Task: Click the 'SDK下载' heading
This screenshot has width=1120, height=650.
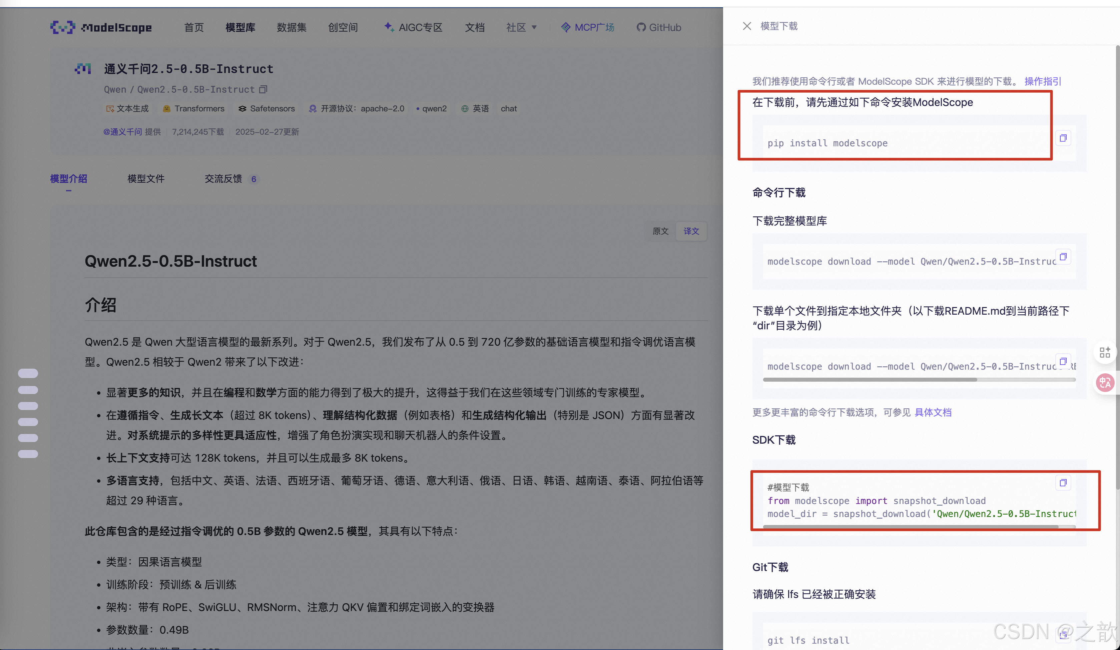Action: coord(774,440)
